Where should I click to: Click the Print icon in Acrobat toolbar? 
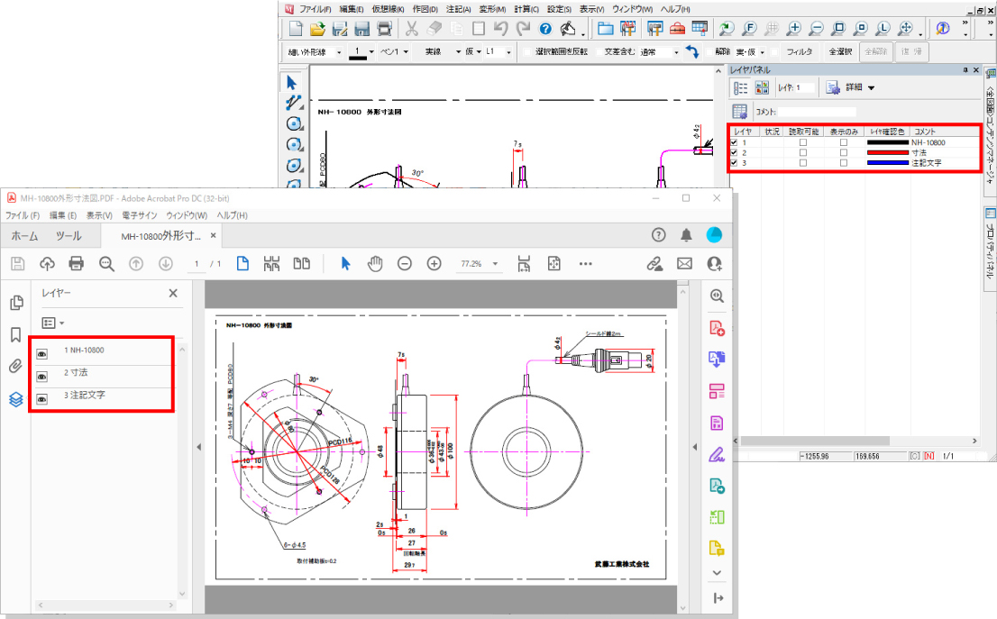77,263
